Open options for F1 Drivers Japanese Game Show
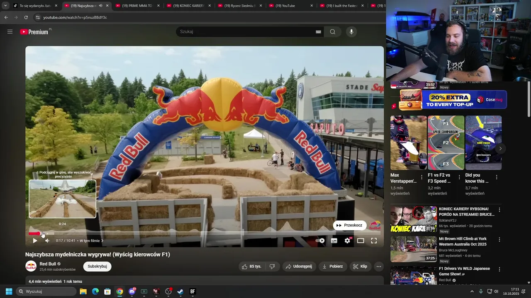This screenshot has height=298, width=531. (499, 269)
